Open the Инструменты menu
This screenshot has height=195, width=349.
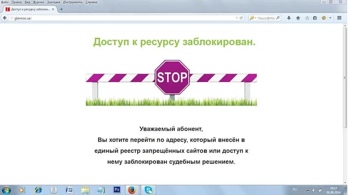coord(72,2)
